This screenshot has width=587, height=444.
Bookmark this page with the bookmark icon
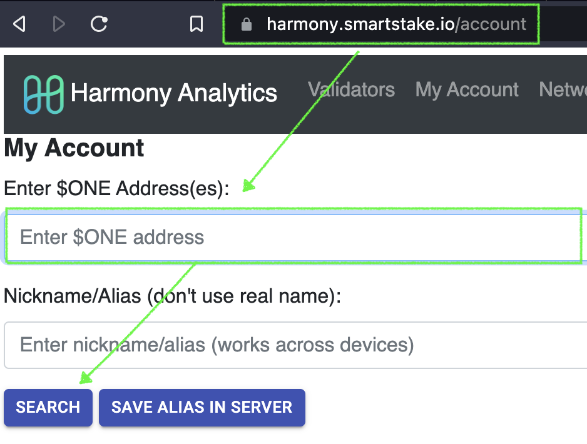[197, 24]
